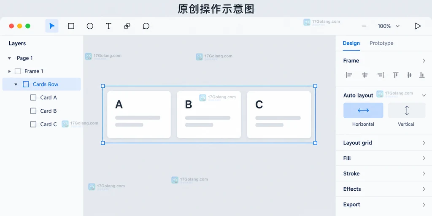Click the red close window button
The width and height of the screenshot is (432, 216).
(11, 26)
